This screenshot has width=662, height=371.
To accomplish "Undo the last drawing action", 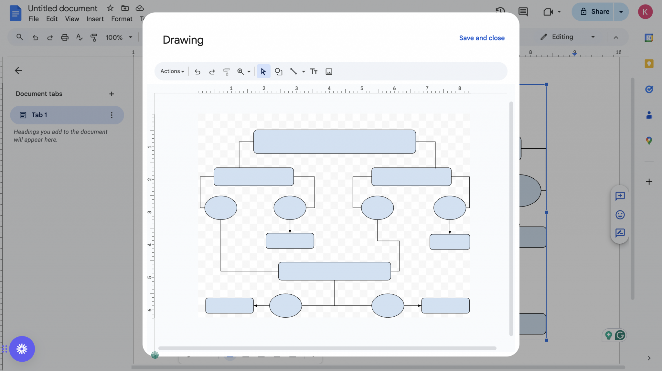I will (197, 71).
